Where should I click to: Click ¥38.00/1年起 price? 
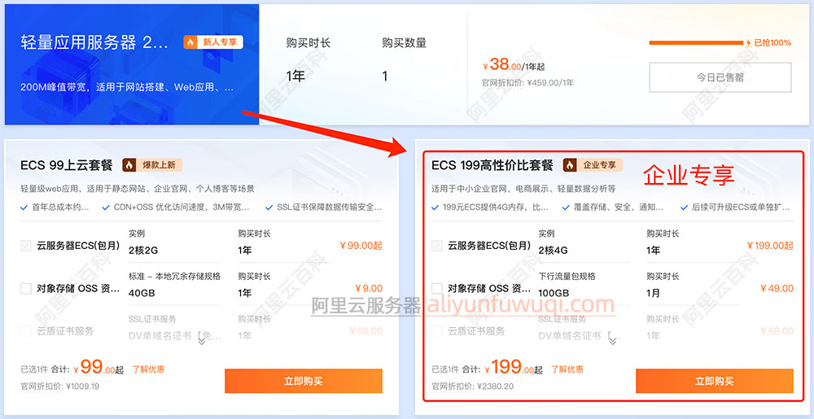pyautogui.click(x=514, y=65)
